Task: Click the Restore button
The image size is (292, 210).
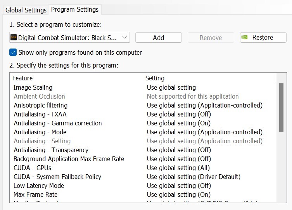Action: 263,37
